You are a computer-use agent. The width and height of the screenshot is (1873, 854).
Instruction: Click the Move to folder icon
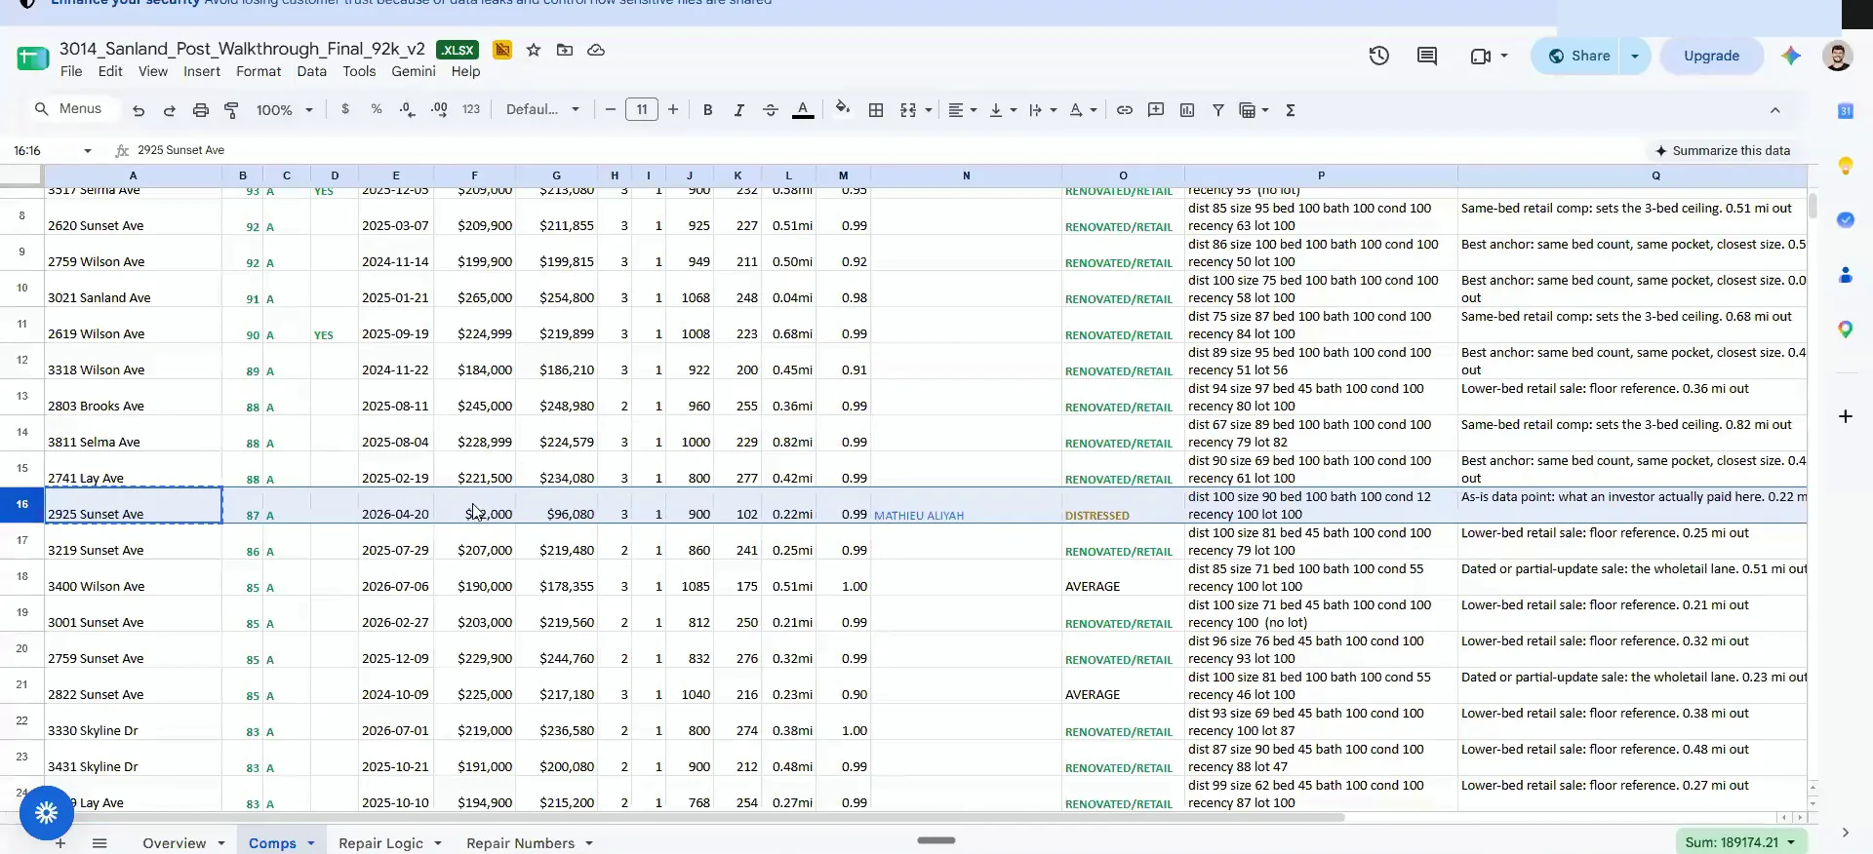coord(565,50)
